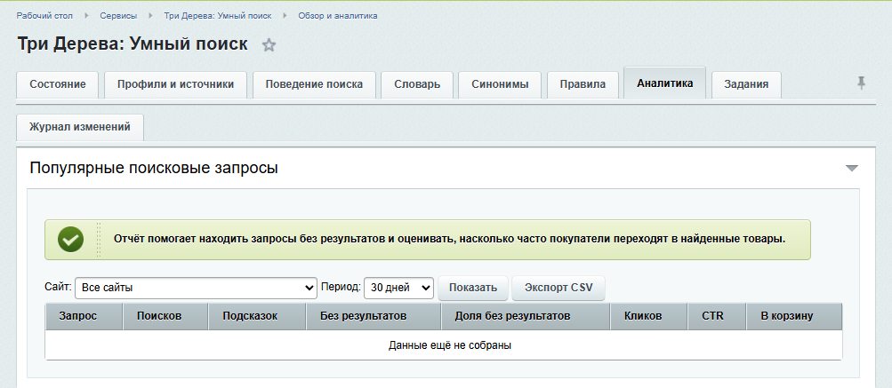
Task: Click the Подсказок column header
Action: tap(257, 316)
